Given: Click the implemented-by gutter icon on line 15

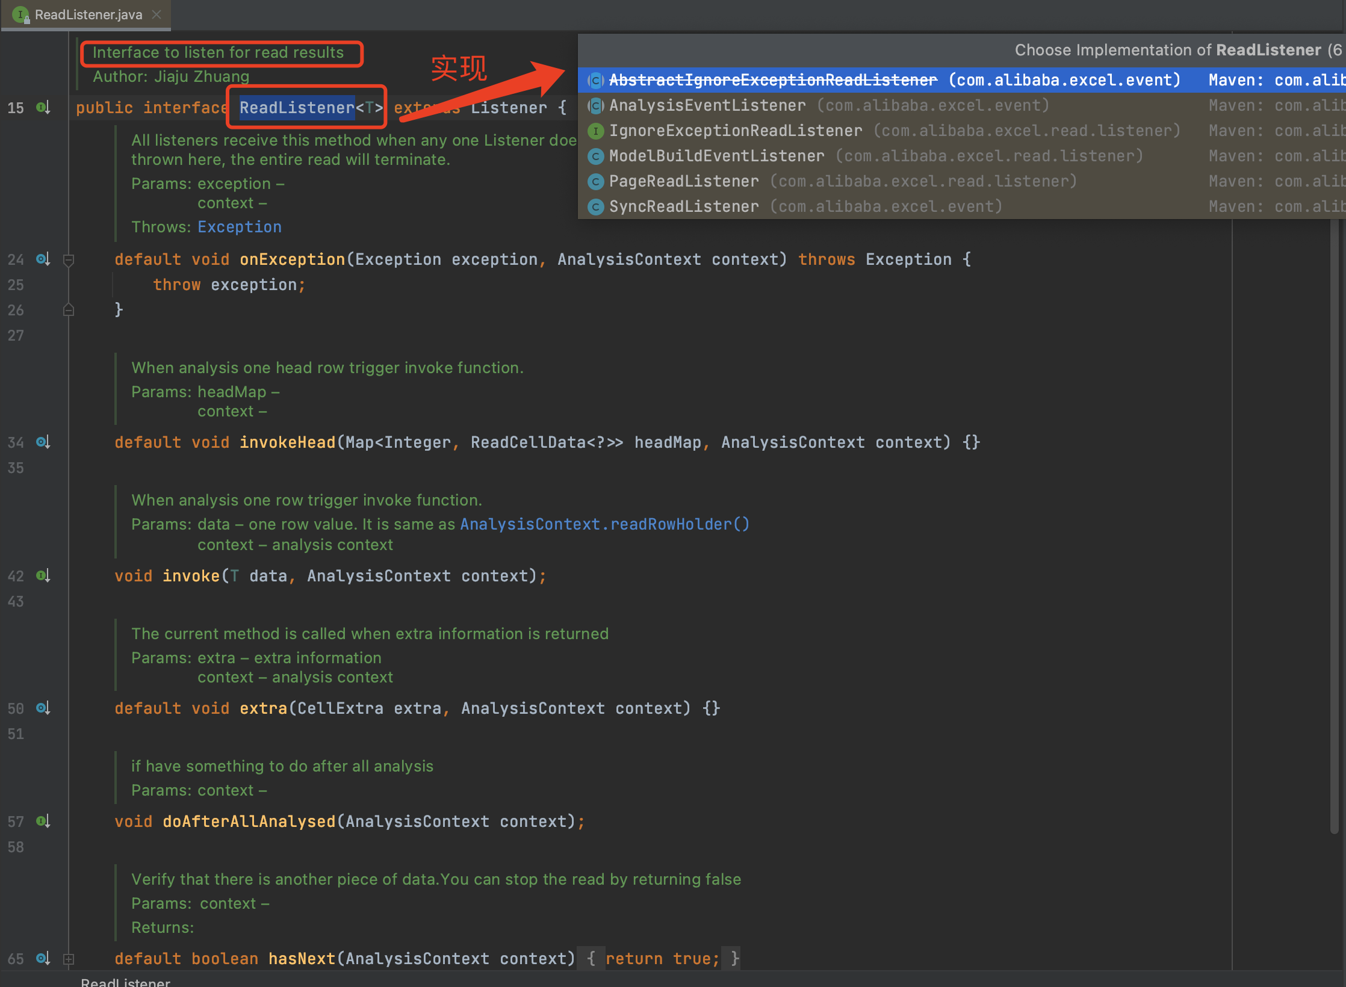Looking at the screenshot, I should tap(43, 108).
